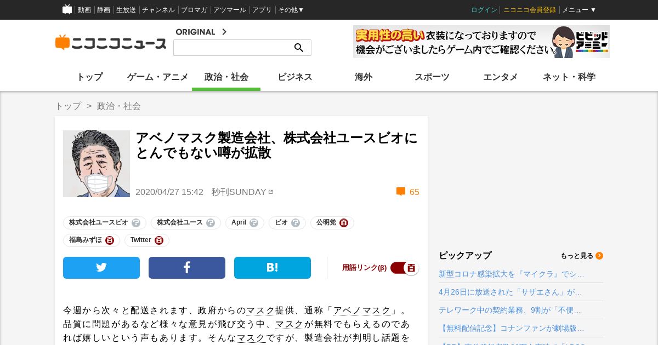Viewport: 658px width, 345px height.
Task: Click the 動画 top bar link
Action: pyautogui.click(x=84, y=10)
